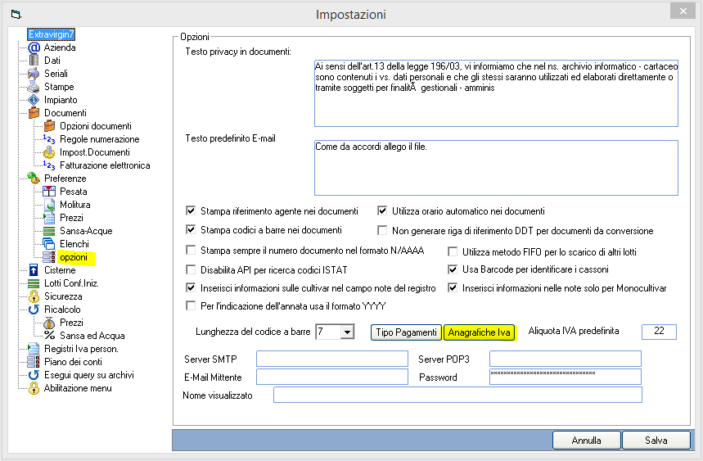
Task: Click the Sansa-Acque green bars icon
Action: [49, 231]
